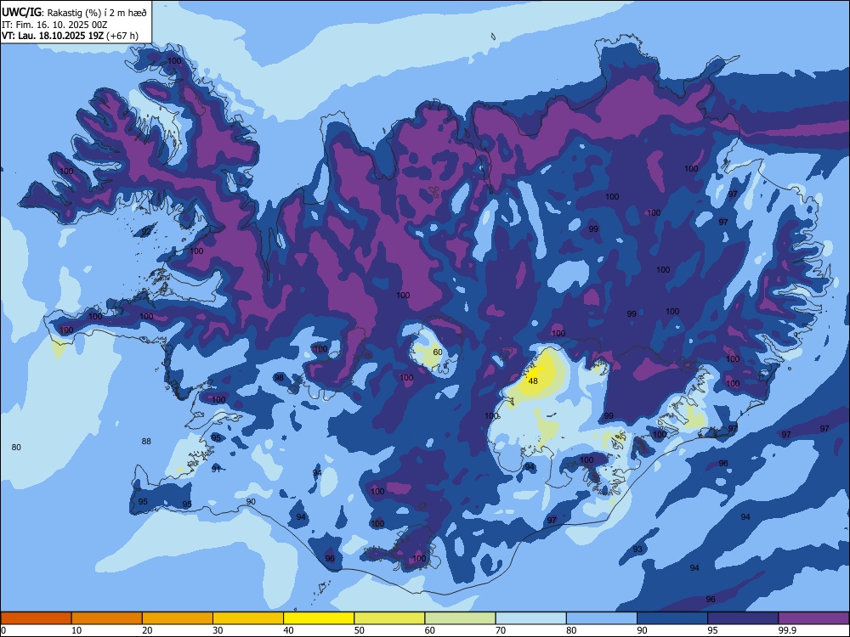The image size is (850, 637).
Task: Click the 40 tick label on the legend
Action: [x=288, y=630]
